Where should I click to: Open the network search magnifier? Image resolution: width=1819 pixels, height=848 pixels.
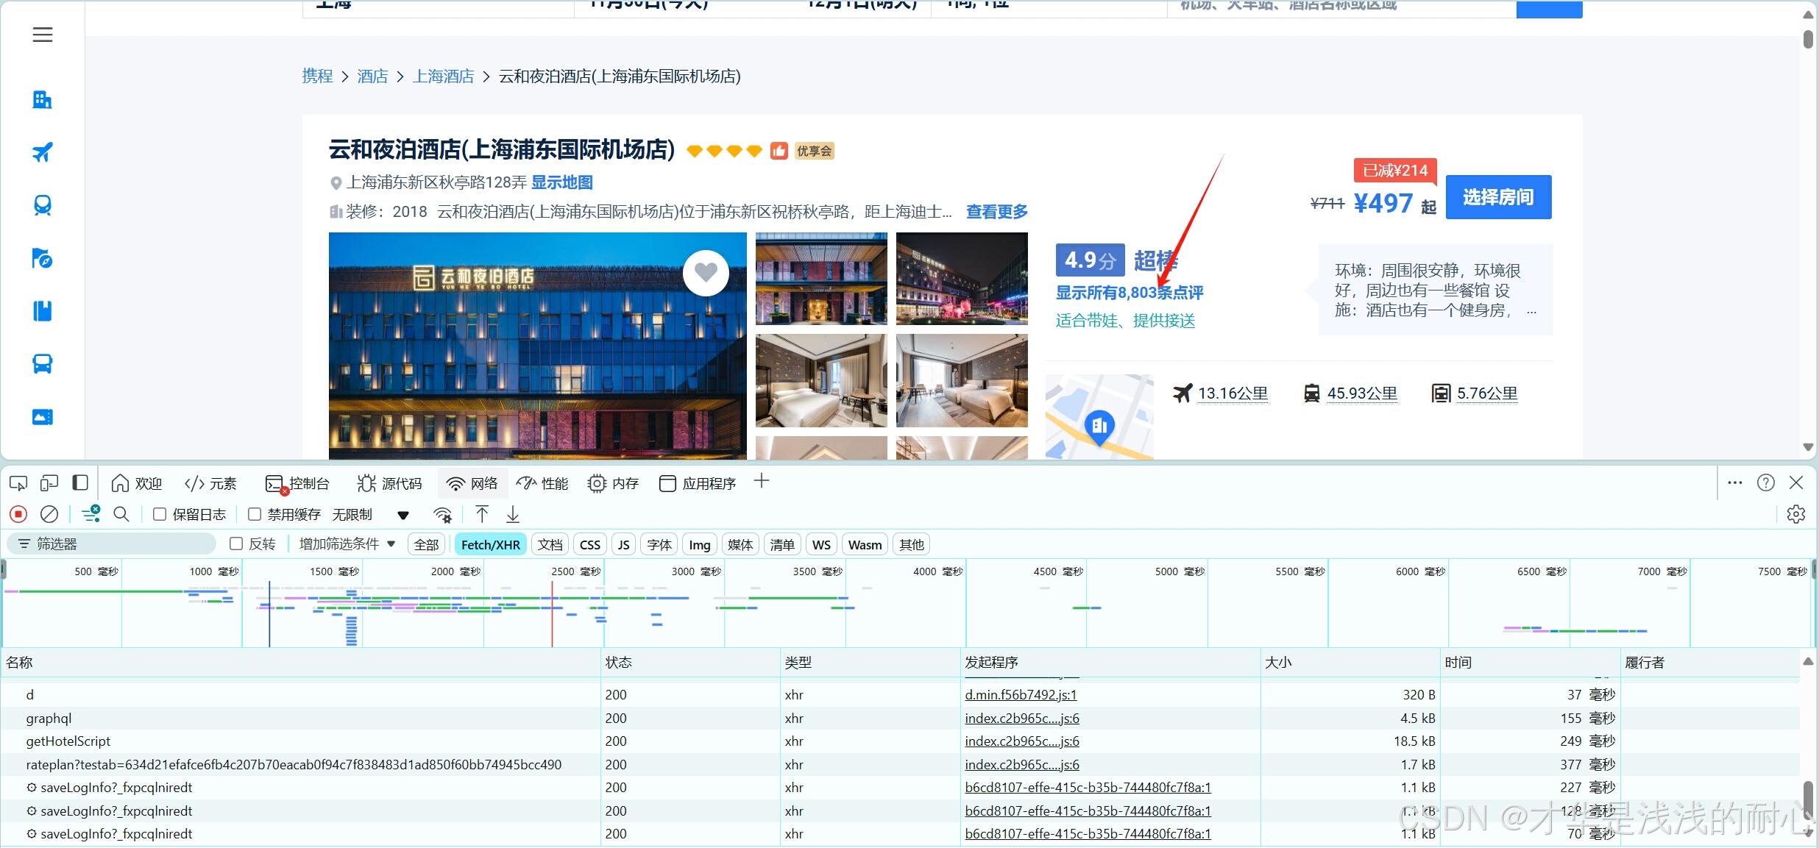pos(121,514)
